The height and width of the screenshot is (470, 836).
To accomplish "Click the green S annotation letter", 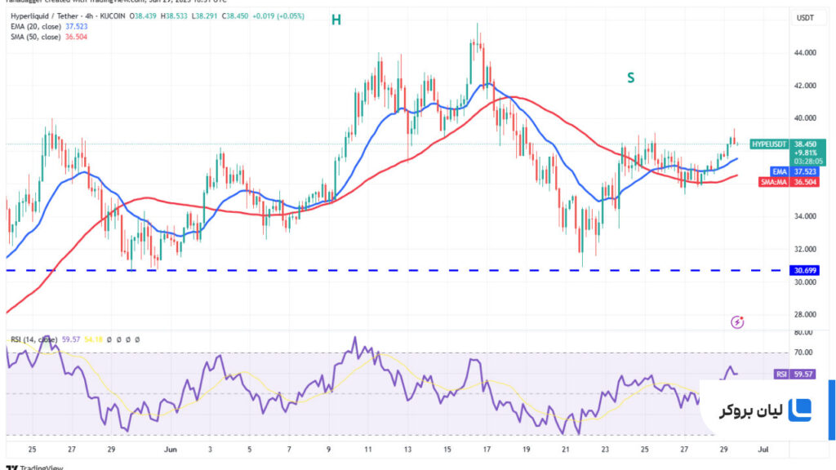I will click(x=631, y=78).
